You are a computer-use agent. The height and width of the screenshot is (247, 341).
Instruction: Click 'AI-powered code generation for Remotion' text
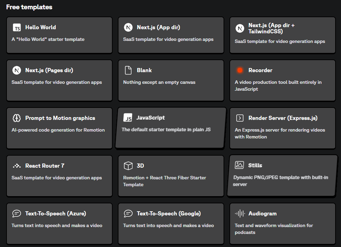click(58, 130)
